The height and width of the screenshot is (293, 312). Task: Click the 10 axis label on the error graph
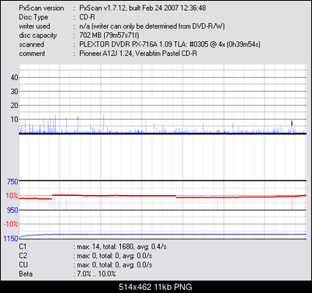tap(15, 120)
